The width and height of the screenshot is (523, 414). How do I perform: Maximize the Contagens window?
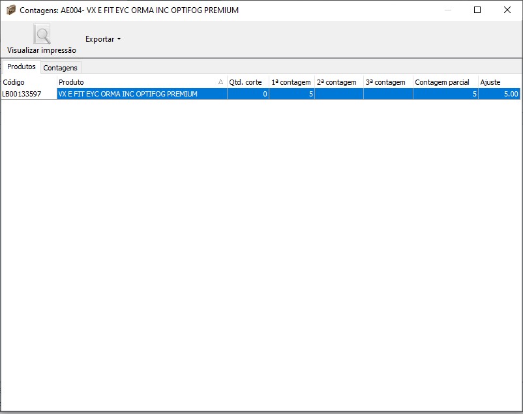[x=477, y=10]
